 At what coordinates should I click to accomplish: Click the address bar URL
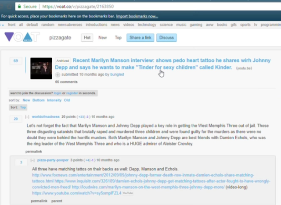click(x=78, y=7)
